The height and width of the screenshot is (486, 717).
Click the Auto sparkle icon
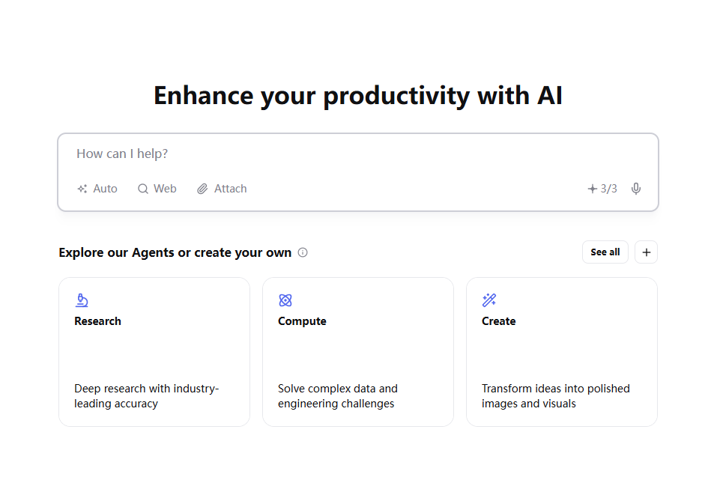tap(82, 188)
